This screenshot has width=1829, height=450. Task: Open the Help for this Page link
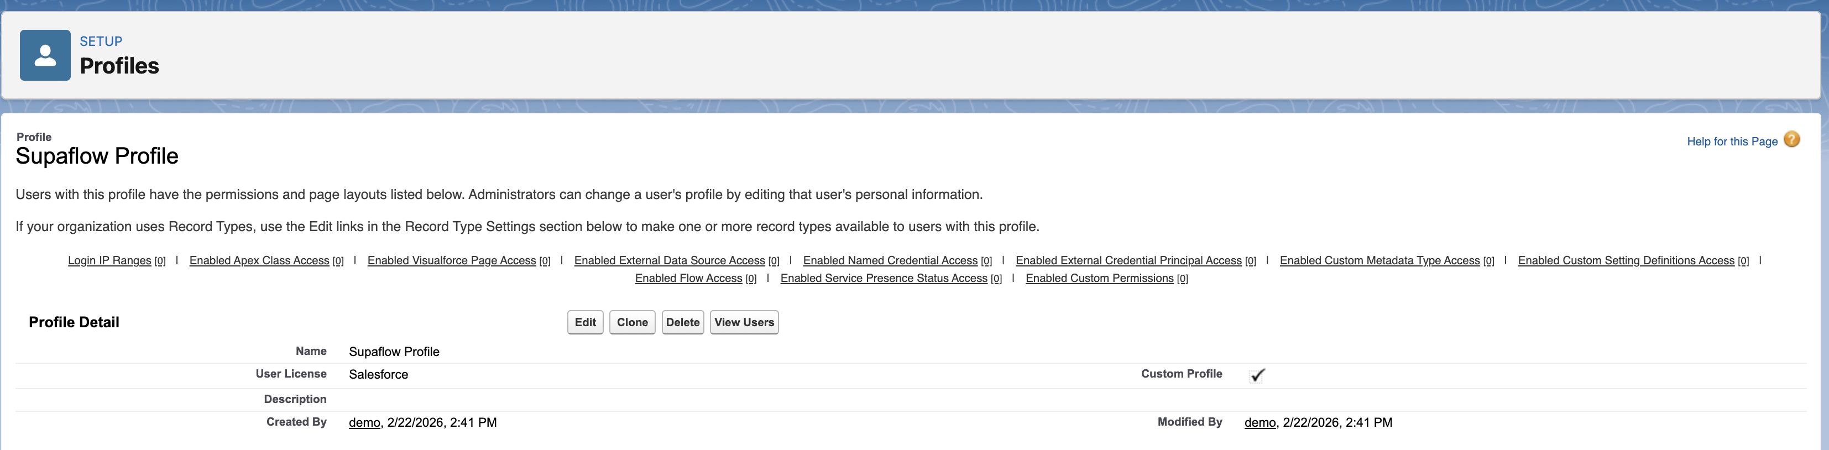point(1731,141)
